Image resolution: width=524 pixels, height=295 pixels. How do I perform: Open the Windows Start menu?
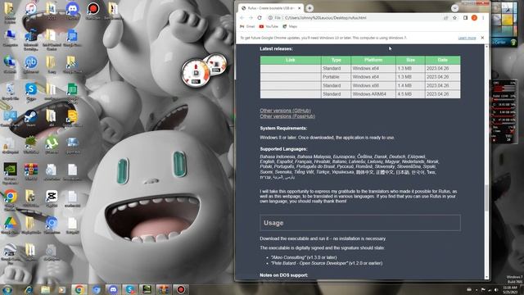(x=7, y=289)
